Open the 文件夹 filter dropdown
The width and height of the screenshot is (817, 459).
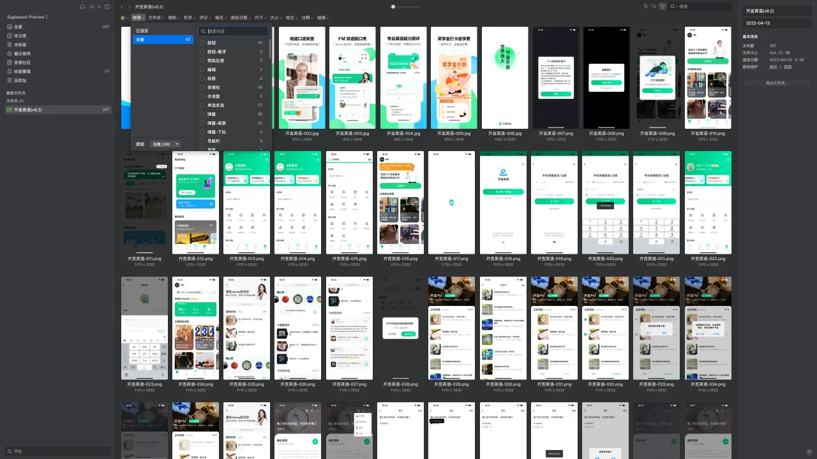tap(156, 18)
